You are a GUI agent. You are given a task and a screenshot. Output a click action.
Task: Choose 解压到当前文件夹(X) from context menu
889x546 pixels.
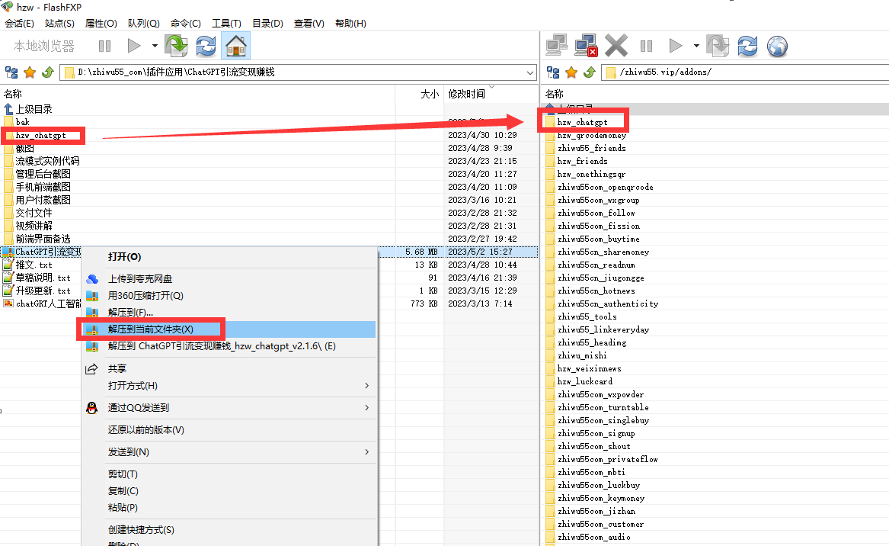[x=151, y=329]
